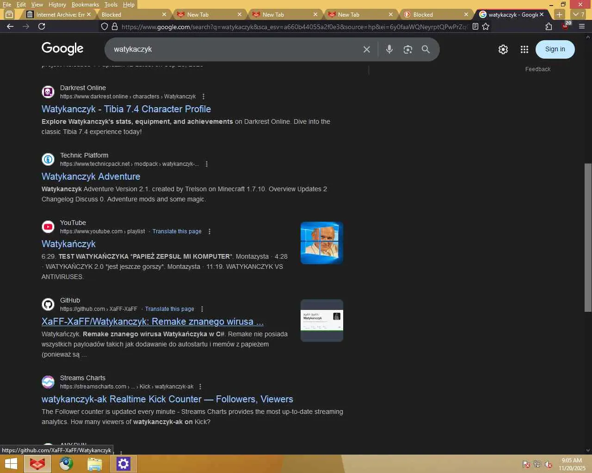
Task: Focus the browser address bar URL
Action: pyautogui.click(x=294, y=26)
